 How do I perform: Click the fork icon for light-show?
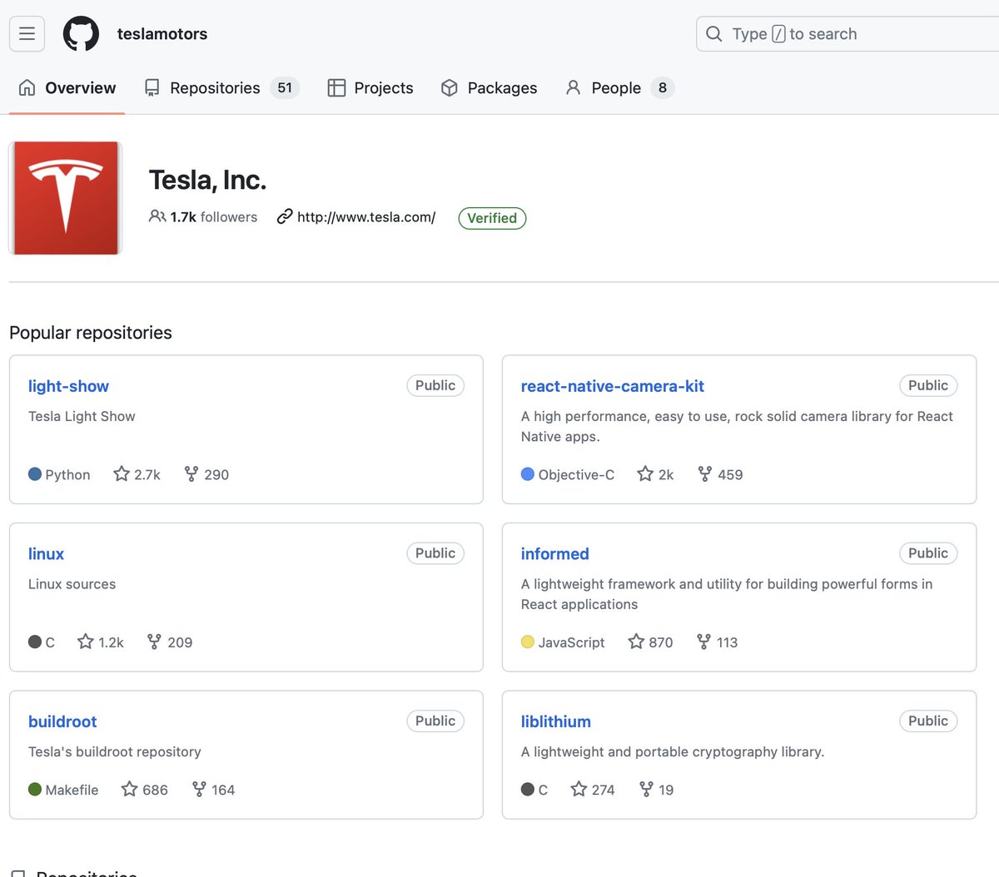point(191,473)
